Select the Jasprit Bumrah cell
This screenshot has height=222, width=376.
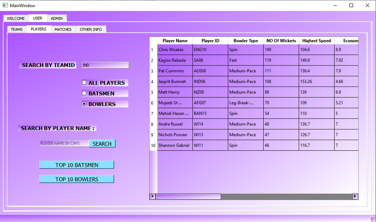pos(175,81)
